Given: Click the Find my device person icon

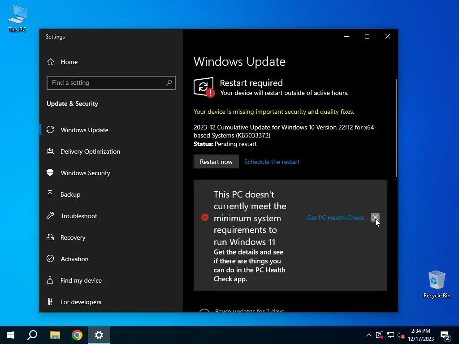Looking at the screenshot, I should pos(50,280).
